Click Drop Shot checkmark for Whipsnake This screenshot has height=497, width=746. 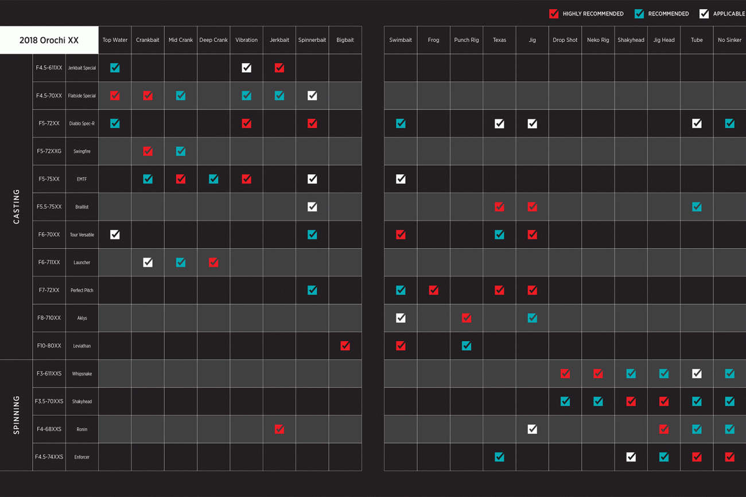coord(565,374)
